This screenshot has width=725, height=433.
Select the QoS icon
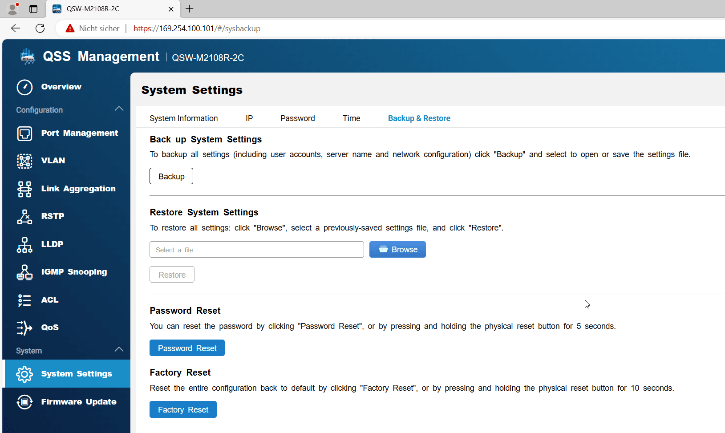click(x=24, y=328)
